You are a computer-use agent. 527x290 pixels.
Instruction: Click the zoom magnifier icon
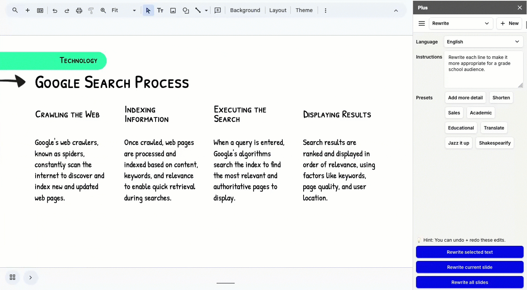point(103,11)
